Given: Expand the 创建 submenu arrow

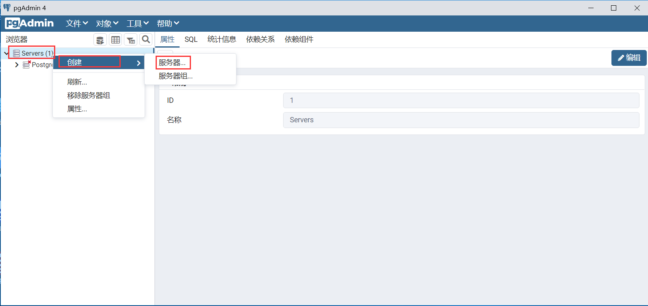Looking at the screenshot, I should [x=139, y=63].
